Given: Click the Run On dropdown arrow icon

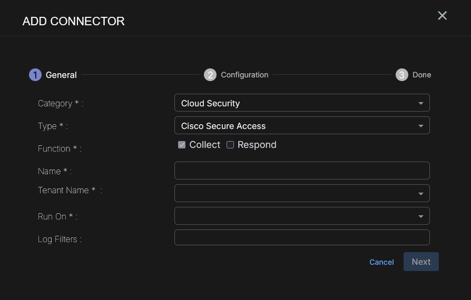Looking at the screenshot, I should point(421,216).
